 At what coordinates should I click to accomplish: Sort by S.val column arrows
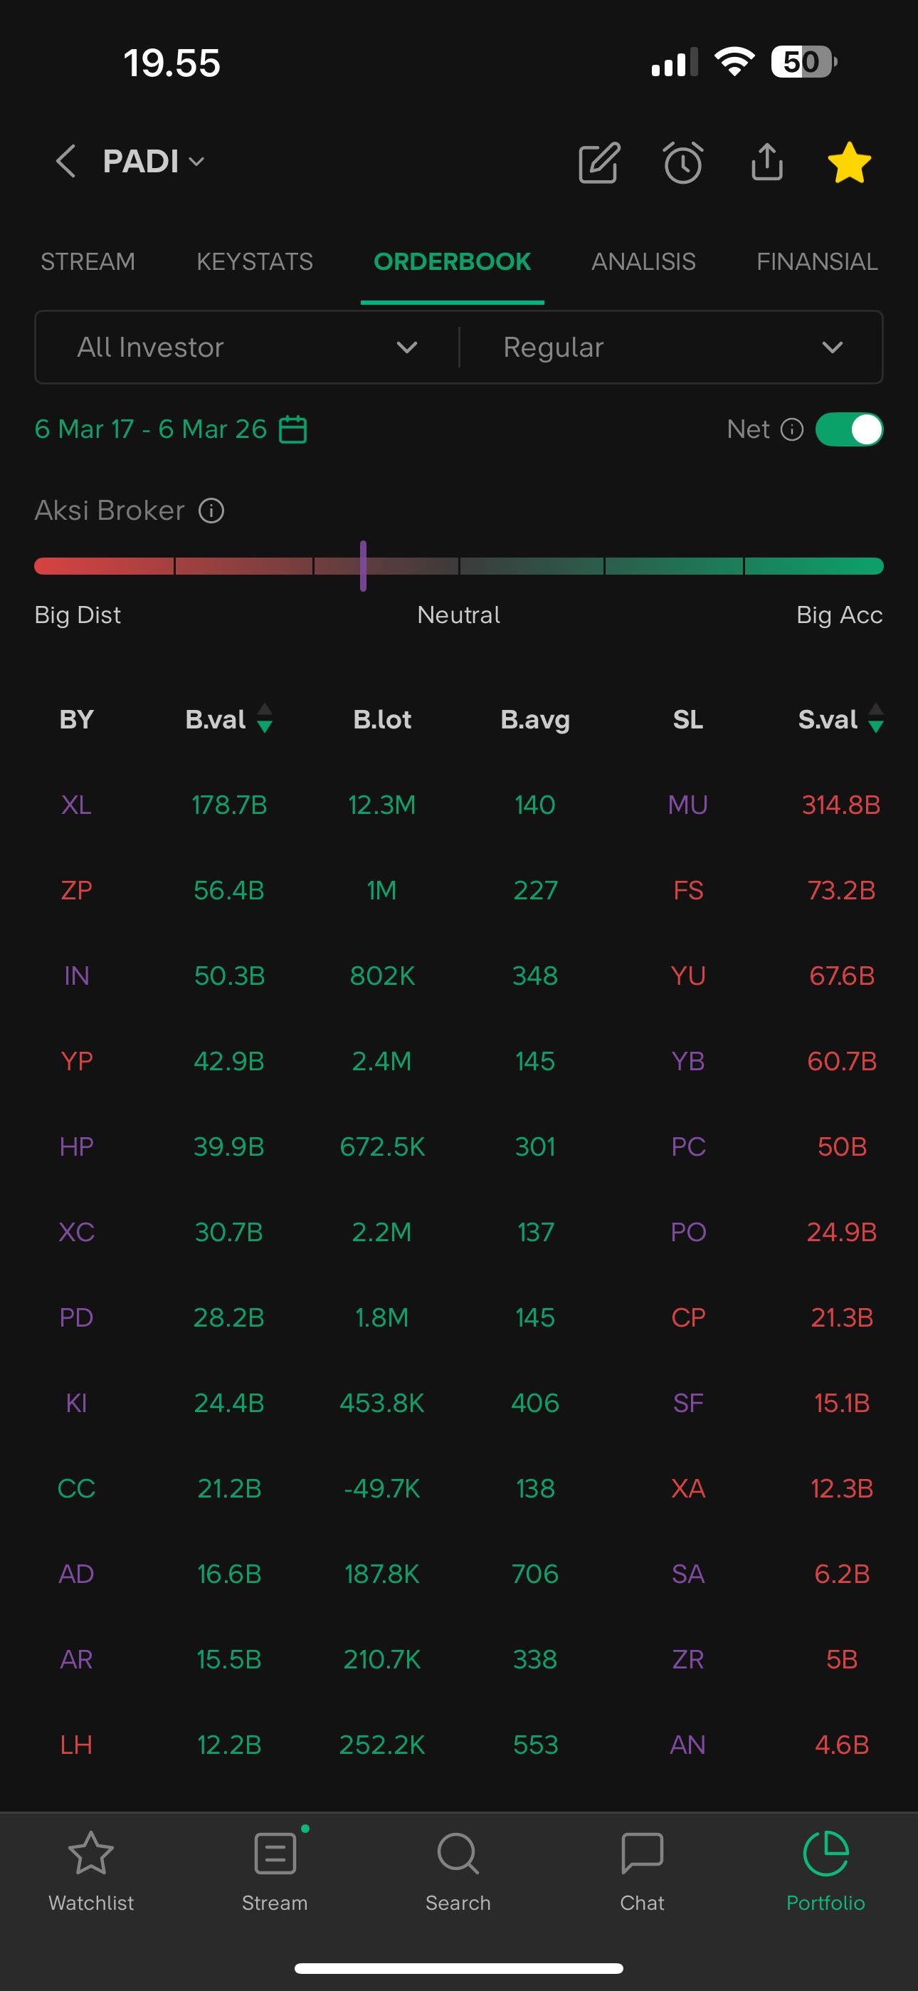(875, 718)
